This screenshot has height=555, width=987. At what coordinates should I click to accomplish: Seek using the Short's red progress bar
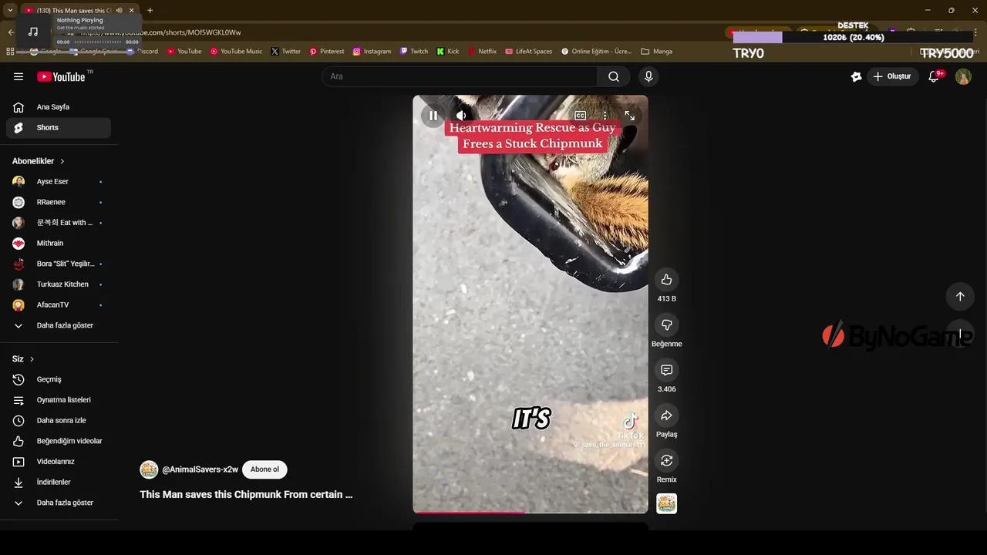coord(531,513)
